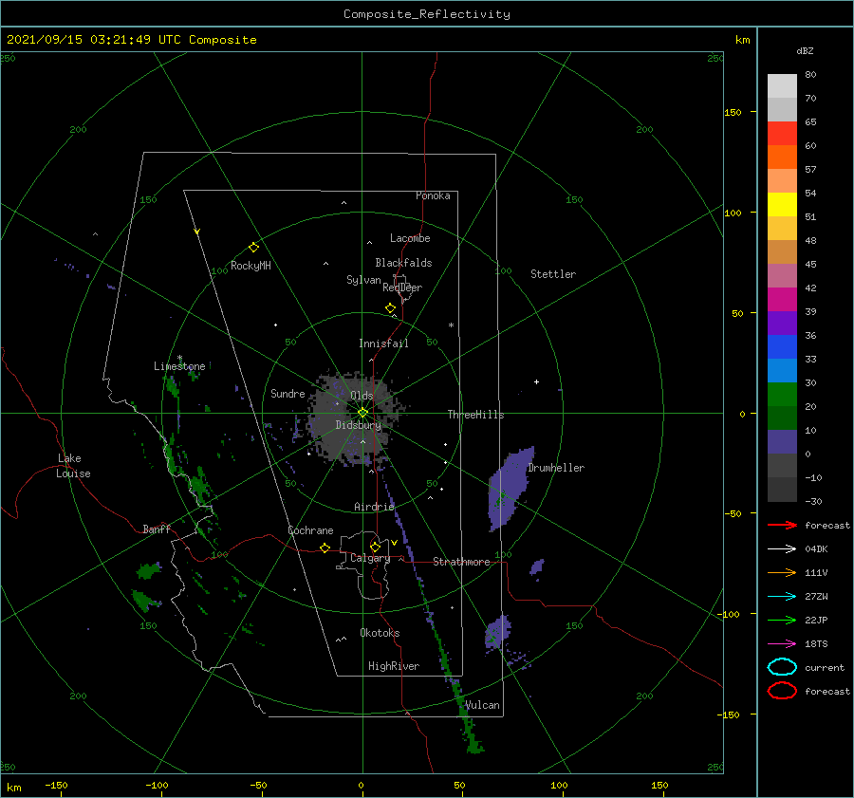Click the Didsbury city label
854x798 pixels.
tap(359, 425)
